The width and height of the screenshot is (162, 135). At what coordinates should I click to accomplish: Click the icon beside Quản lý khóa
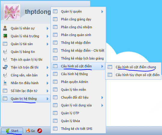pyautogui.click(x=55, y=121)
